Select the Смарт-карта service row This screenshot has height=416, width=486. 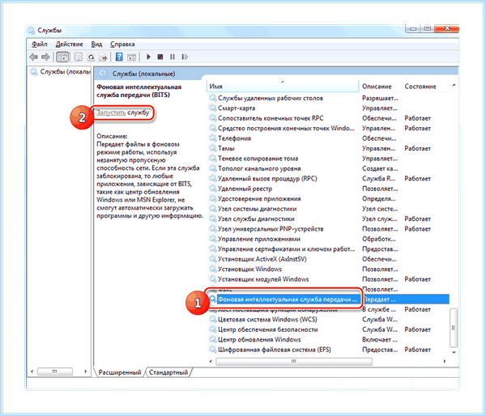(x=329, y=108)
